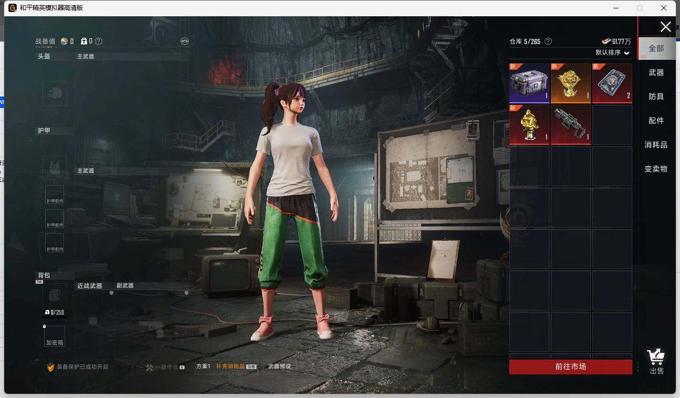680x398 pixels.
Task: Minimize the 和平精英模拟器高清版 window
Action: 615,8
